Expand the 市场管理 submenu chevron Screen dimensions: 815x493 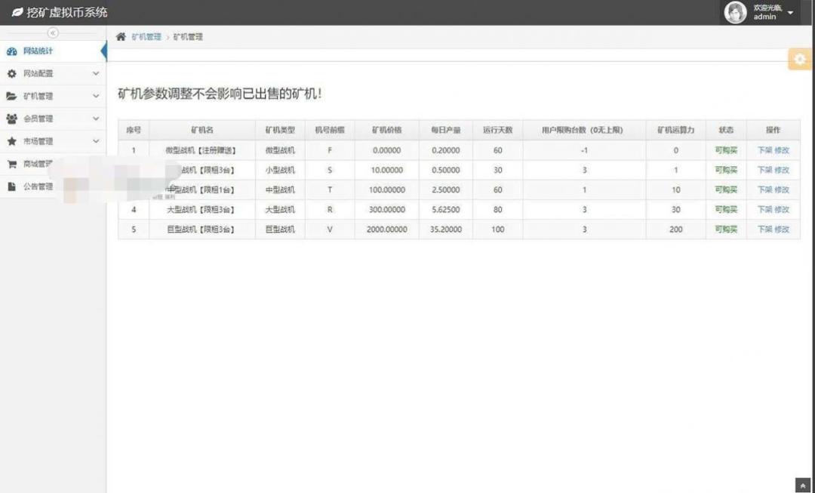click(x=96, y=141)
